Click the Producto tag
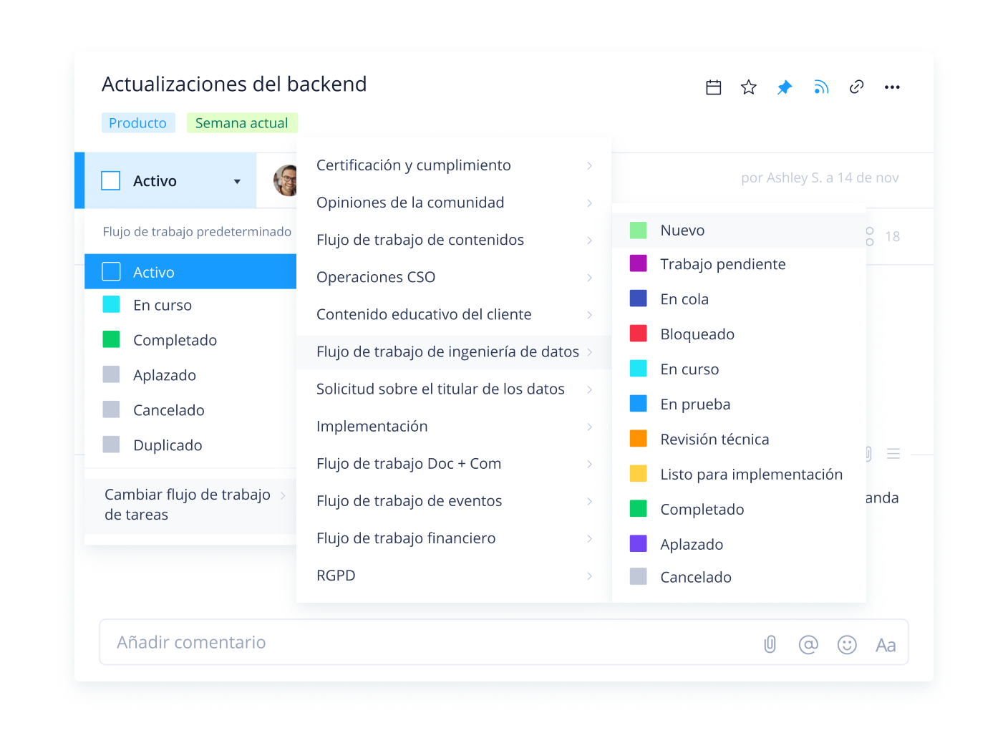1008x733 pixels. point(137,123)
